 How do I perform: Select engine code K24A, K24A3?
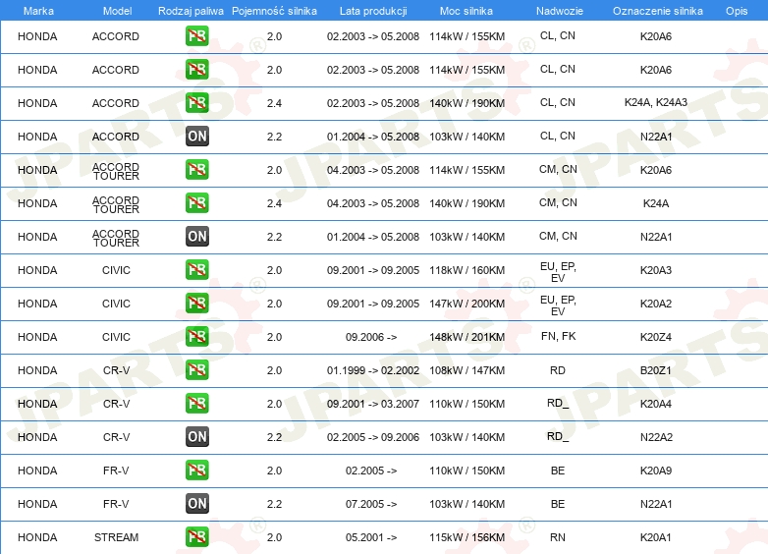[x=656, y=103]
